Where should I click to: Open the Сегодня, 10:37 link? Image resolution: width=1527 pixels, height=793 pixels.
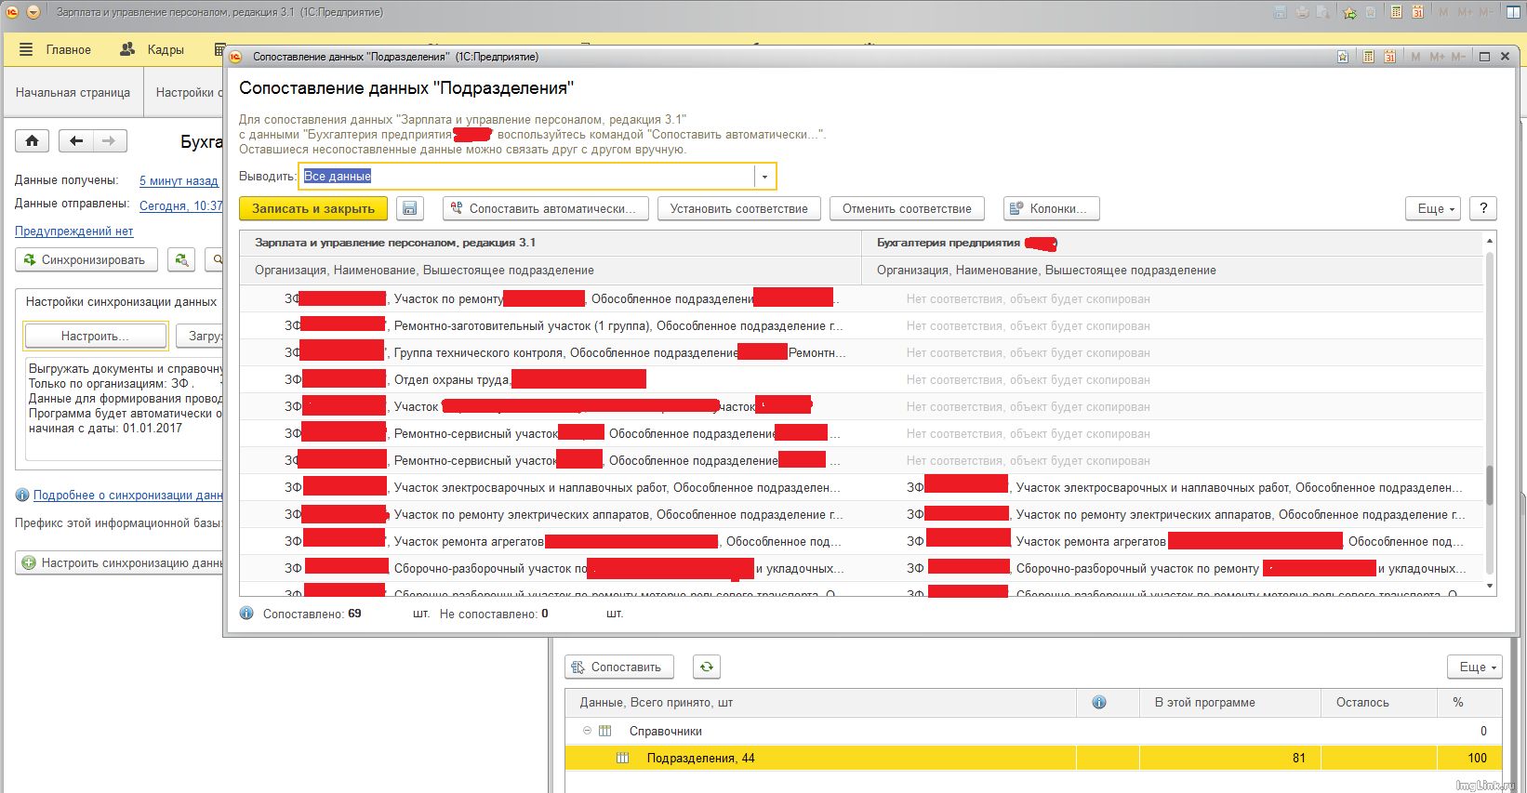[181, 206]
